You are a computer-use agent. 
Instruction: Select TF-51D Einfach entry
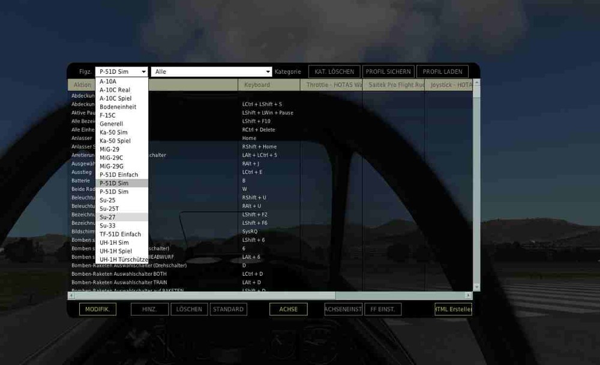coord(122,234)
